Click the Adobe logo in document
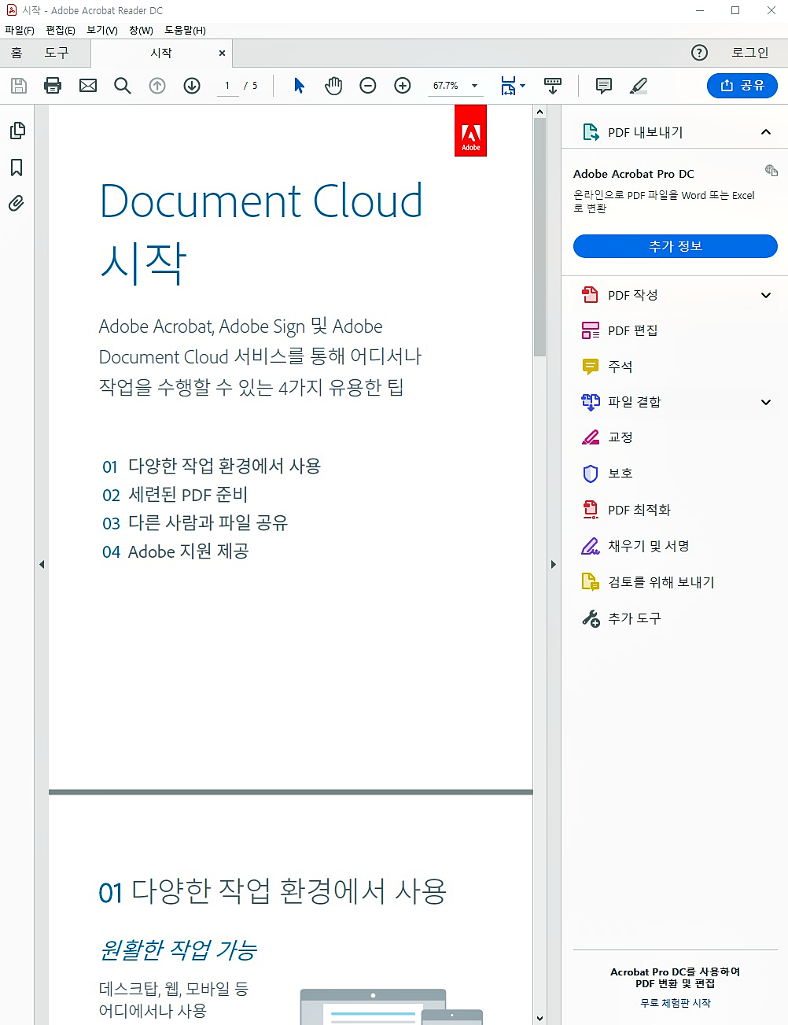 470,131
